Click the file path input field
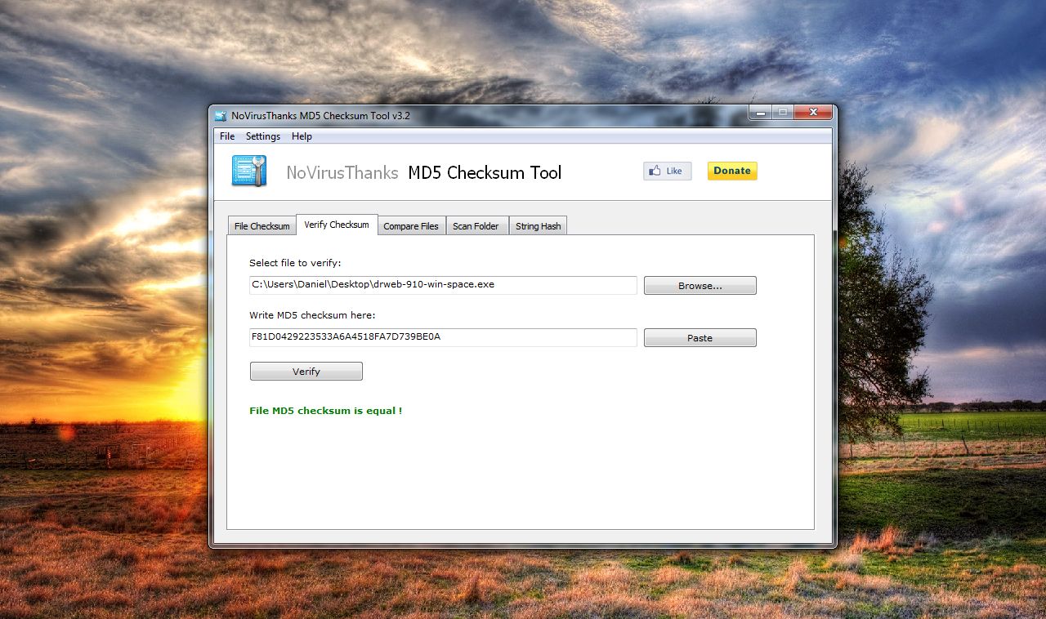This screenshot has height=619, width=1046. [x=443, y=285]
